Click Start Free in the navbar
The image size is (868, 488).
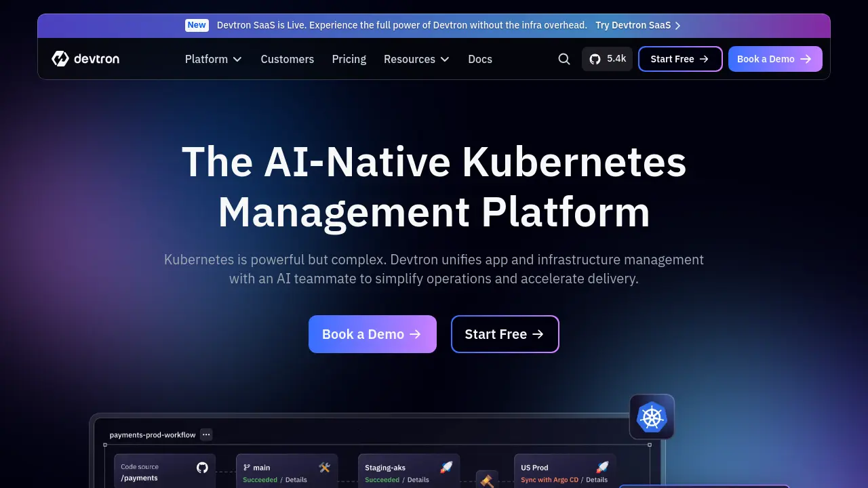pos(680,59)
